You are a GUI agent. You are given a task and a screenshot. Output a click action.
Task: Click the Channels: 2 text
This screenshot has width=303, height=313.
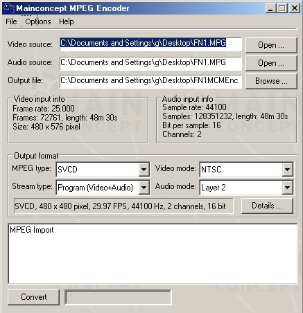tap(182, 134)
